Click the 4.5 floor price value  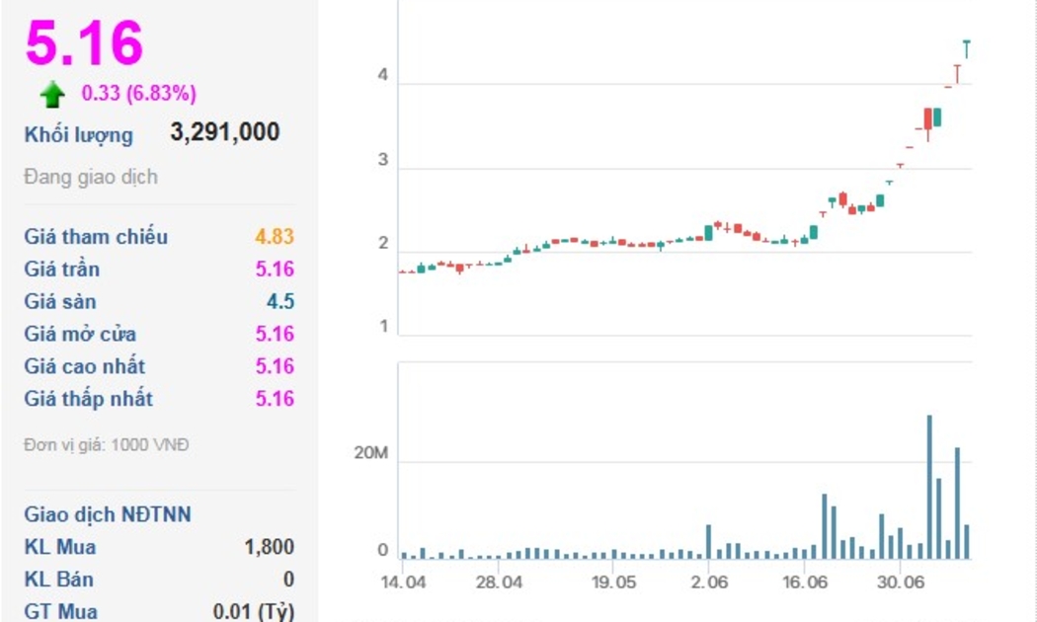coord(279,302)
